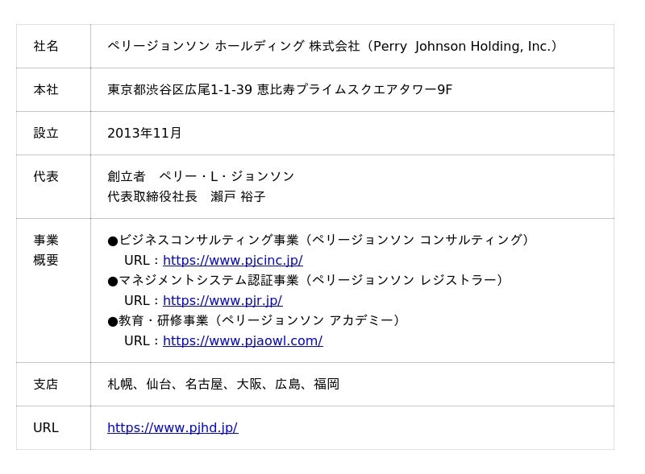The width and height of the screenshot is (645, 474).
Task: Open the https://www.pjcinc.jp/ link
Action: point(233,261)
